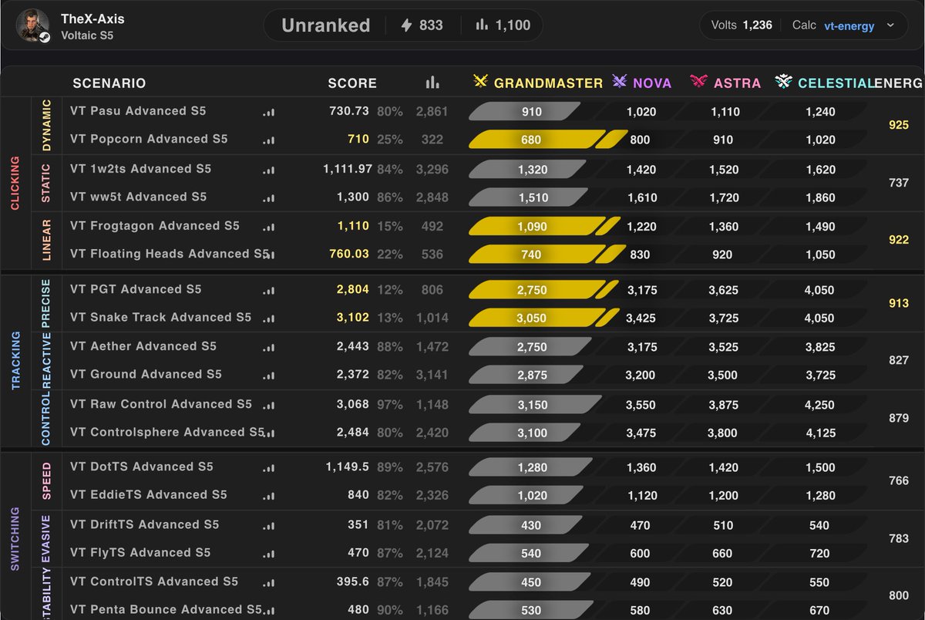Click the CELESTIAL column header text
The height and width of the screenshot is (620, 925).
coord(836,83)
